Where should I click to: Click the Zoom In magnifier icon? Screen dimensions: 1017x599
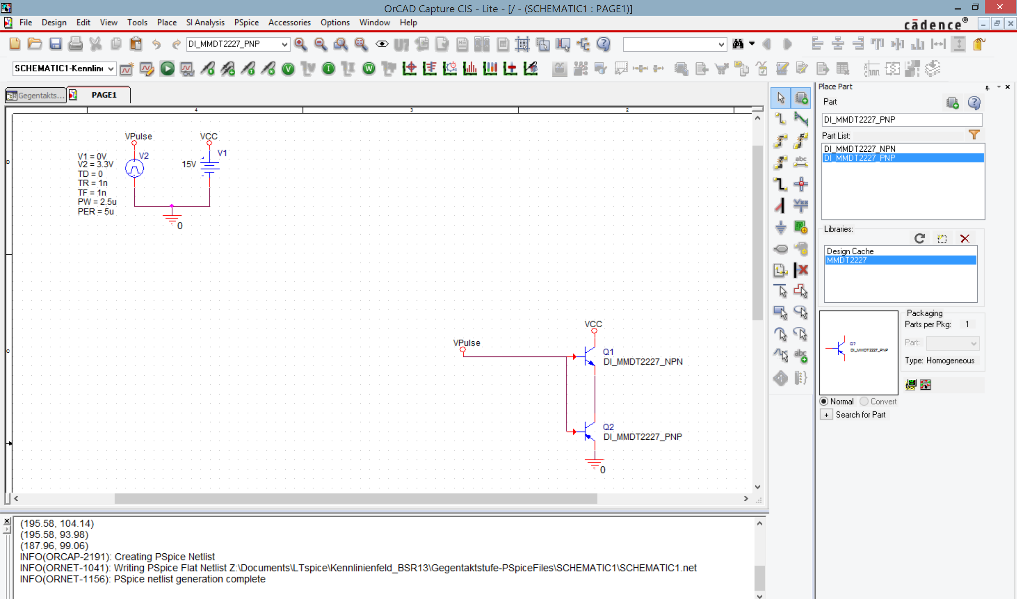pyautogui.click(x=301, y=44)
